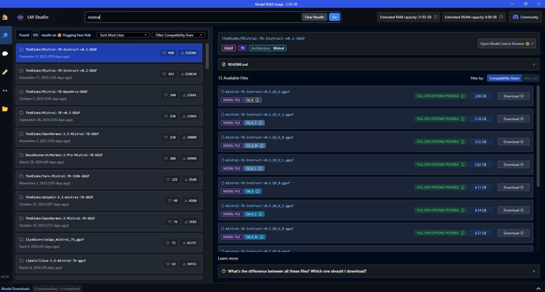
Task: Click the Q4_0 quantization info icon
Action: [257, 191]
